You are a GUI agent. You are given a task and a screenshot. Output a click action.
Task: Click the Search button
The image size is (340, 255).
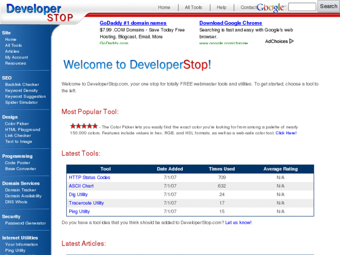coord(329,6)
